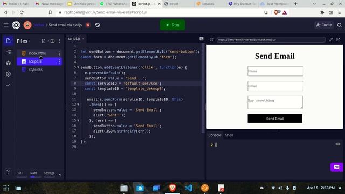Bookmark this page icon
Screen dimensions: 345x194
(50, 12)
